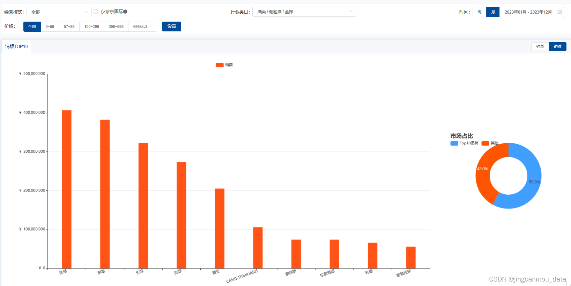The height and width of the screenshot is (286, 571).
Task: Click the 轩唐 bar in the chart
Action: coord(372,256)
